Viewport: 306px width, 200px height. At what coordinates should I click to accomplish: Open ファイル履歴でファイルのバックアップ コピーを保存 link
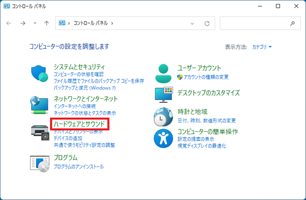(98, 81)
